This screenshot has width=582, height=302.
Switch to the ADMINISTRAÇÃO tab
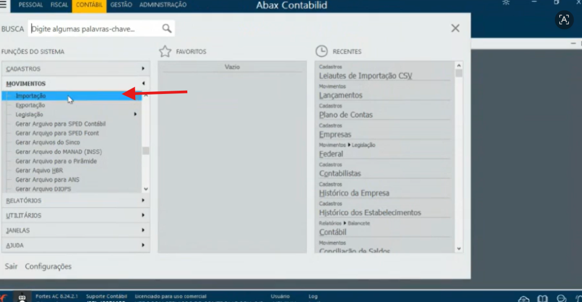163,5
